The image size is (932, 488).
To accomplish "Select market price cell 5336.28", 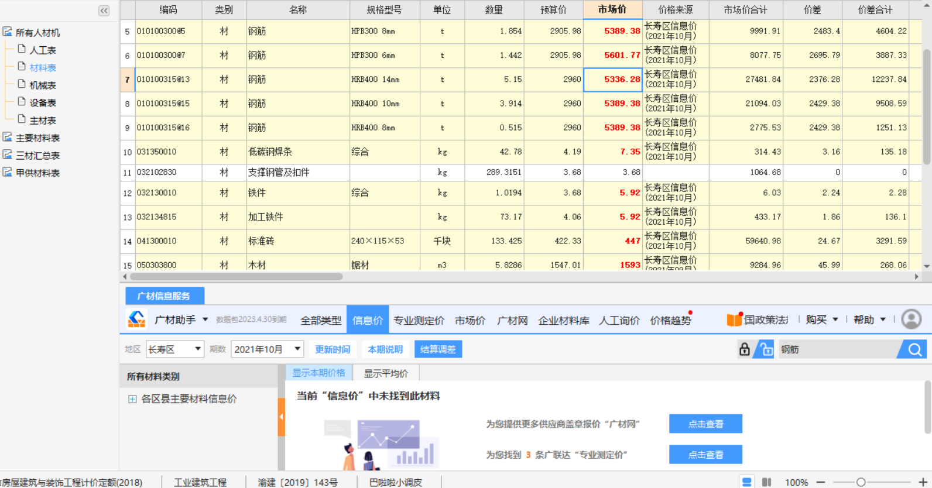I will tap(613, 80).
